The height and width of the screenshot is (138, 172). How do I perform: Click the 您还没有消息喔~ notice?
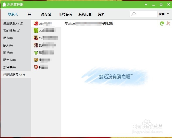(x=116, y=76)
